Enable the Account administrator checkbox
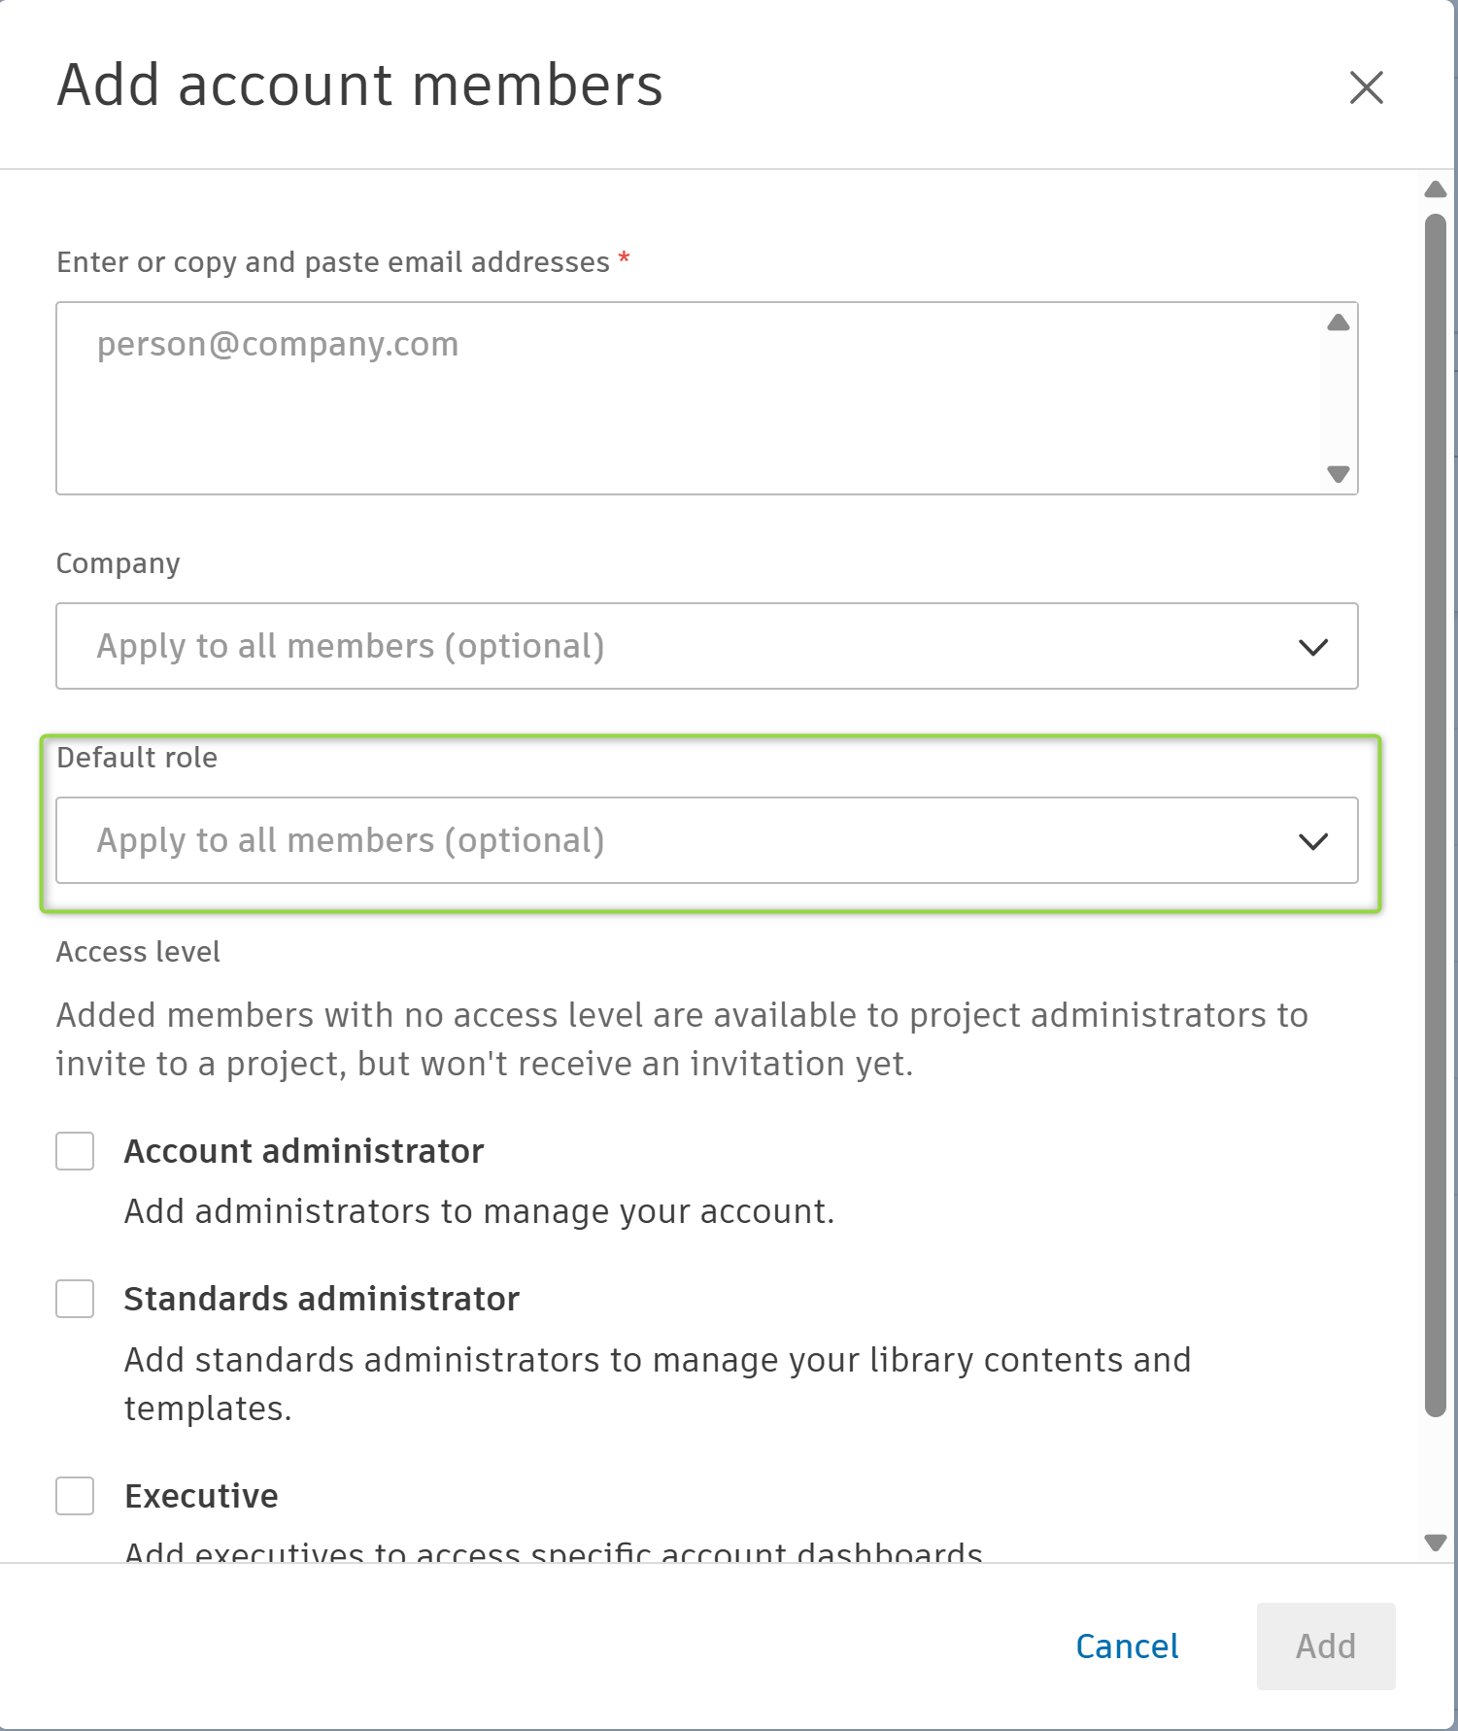The image size is (1458, 1731). [x=75, y=1151]
